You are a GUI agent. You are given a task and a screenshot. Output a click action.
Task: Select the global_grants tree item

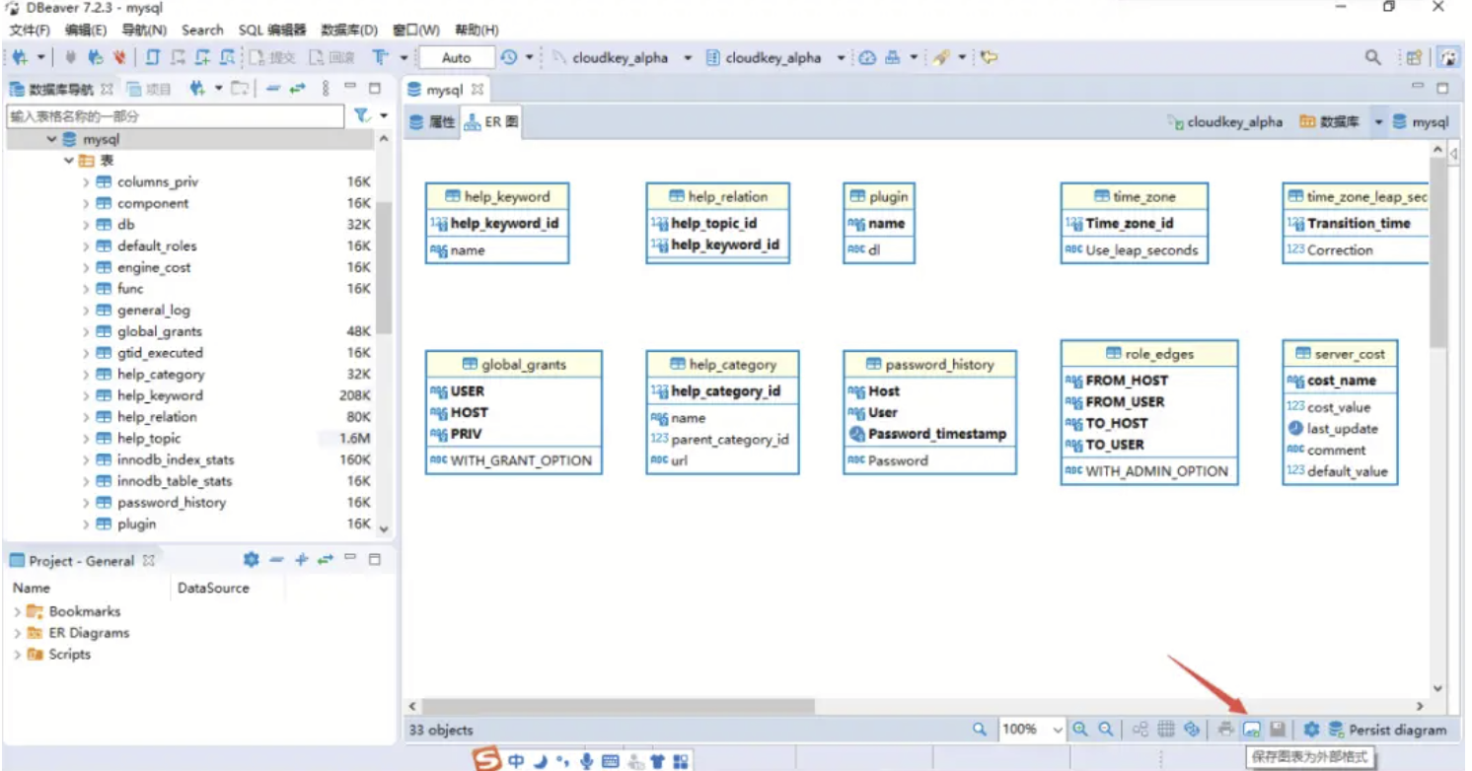pos(159,332)
